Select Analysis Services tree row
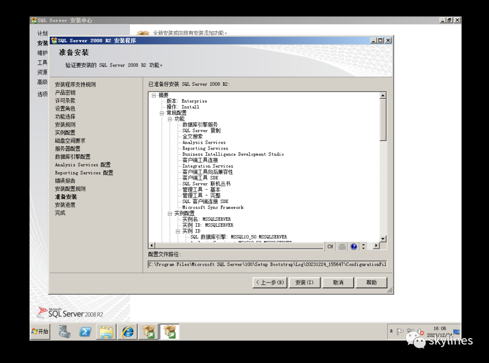Screen dimensions: 489x363 [204, 143]
